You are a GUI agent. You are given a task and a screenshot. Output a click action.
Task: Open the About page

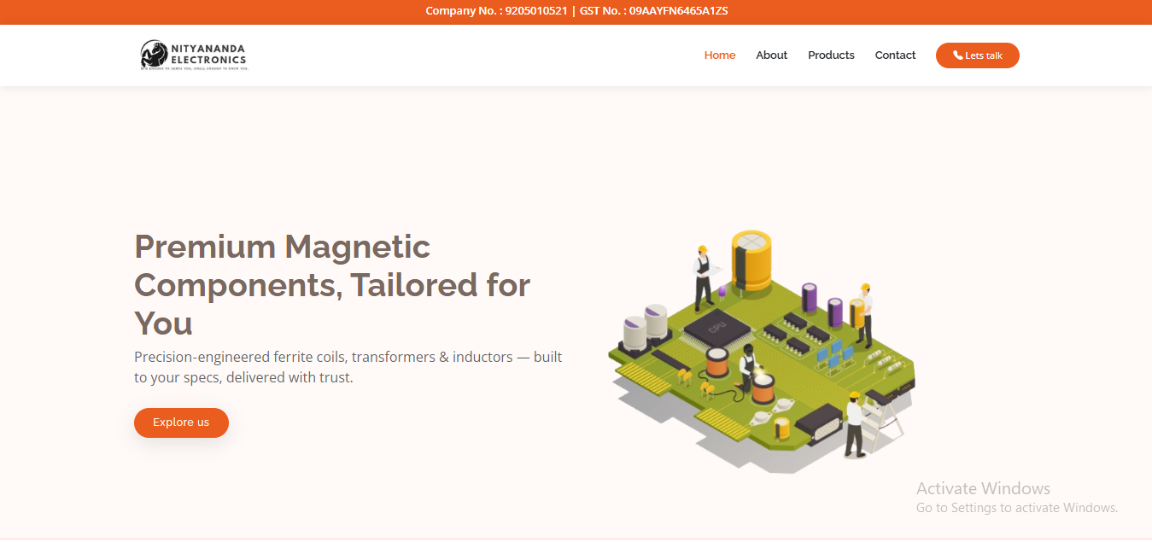pyautogui.click(x=771, y=55)
